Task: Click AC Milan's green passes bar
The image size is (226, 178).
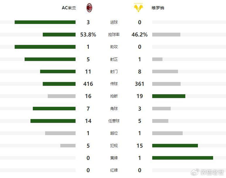Action: 59,84
